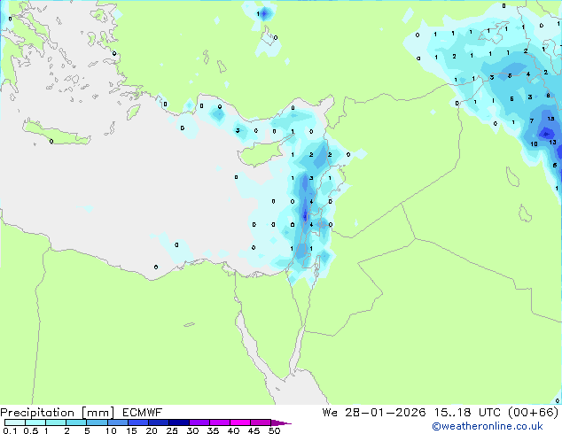Click the legend label 30
562x434 pixels.
tap(192, 430)
